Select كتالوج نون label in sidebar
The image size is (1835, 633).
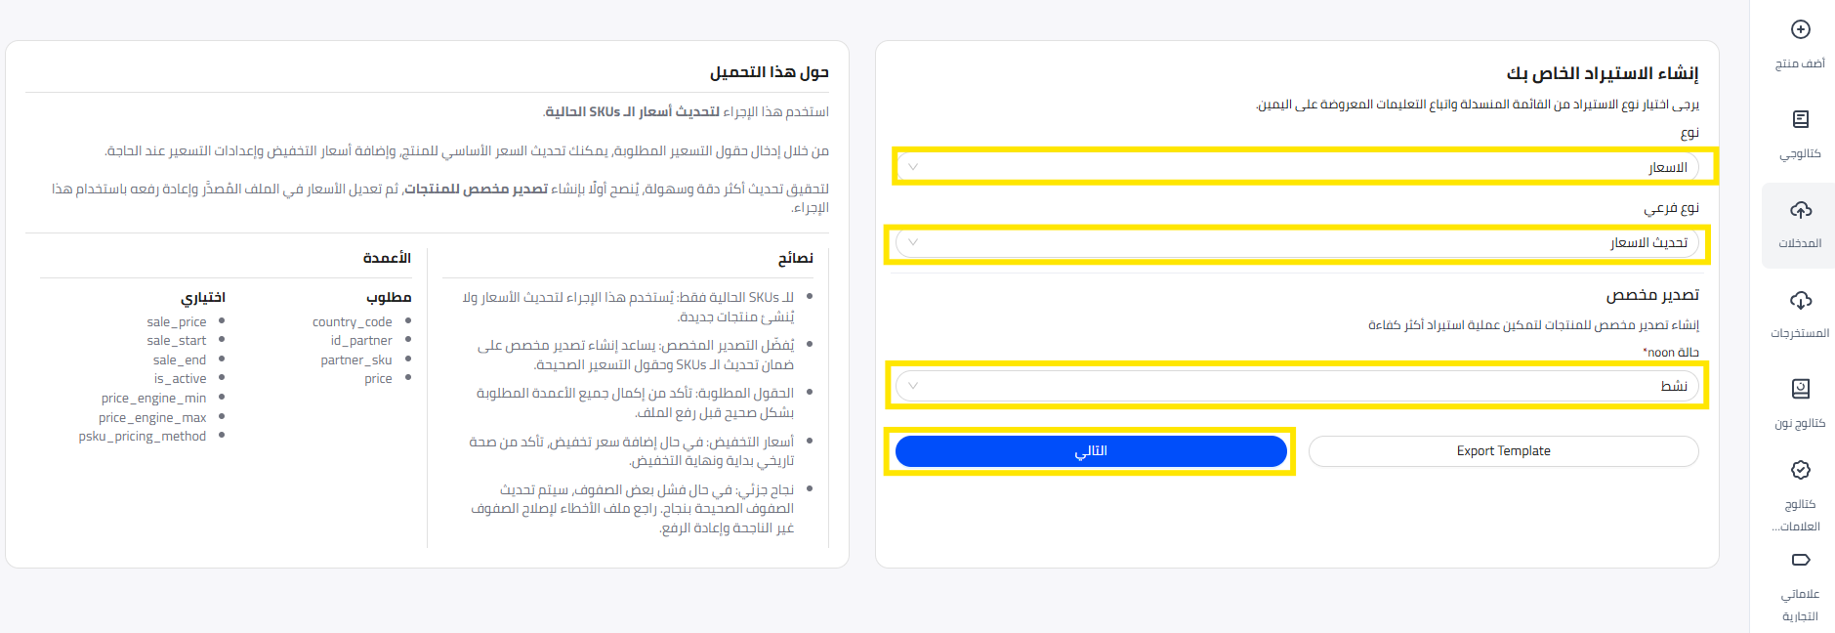coord(1800,423)
